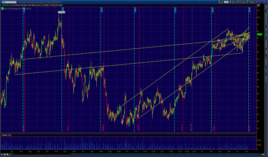Click the red last price 97.15
The width and height of the screenshot is (268, 157).
(x=258, y=2)
